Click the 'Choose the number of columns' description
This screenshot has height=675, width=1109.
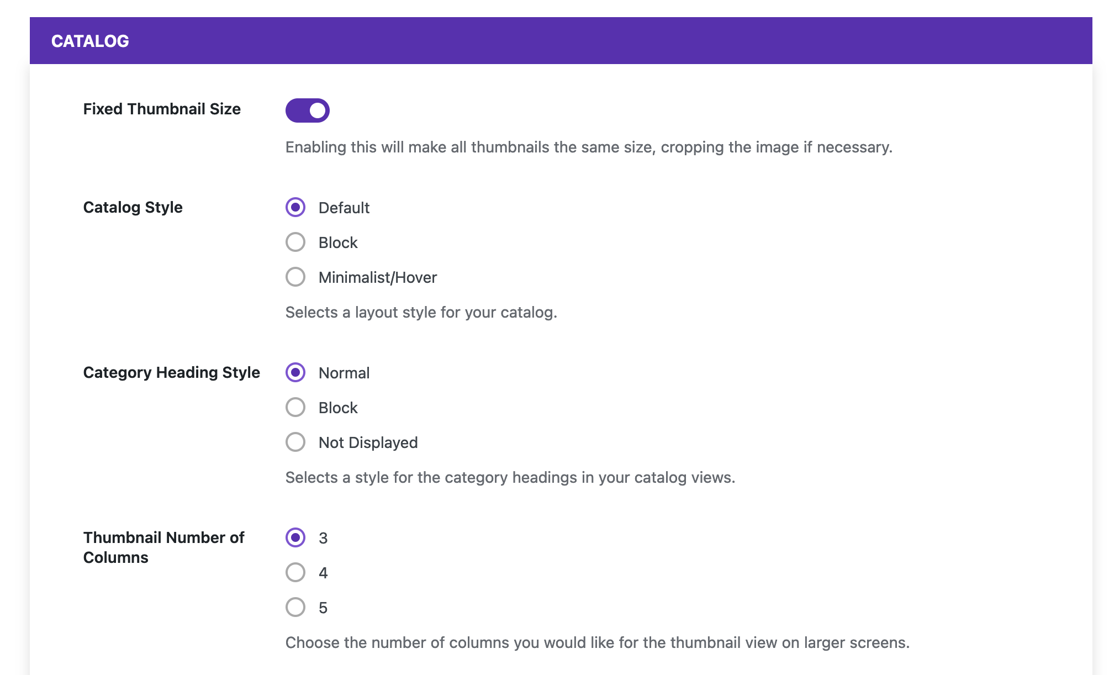[597, 642]
